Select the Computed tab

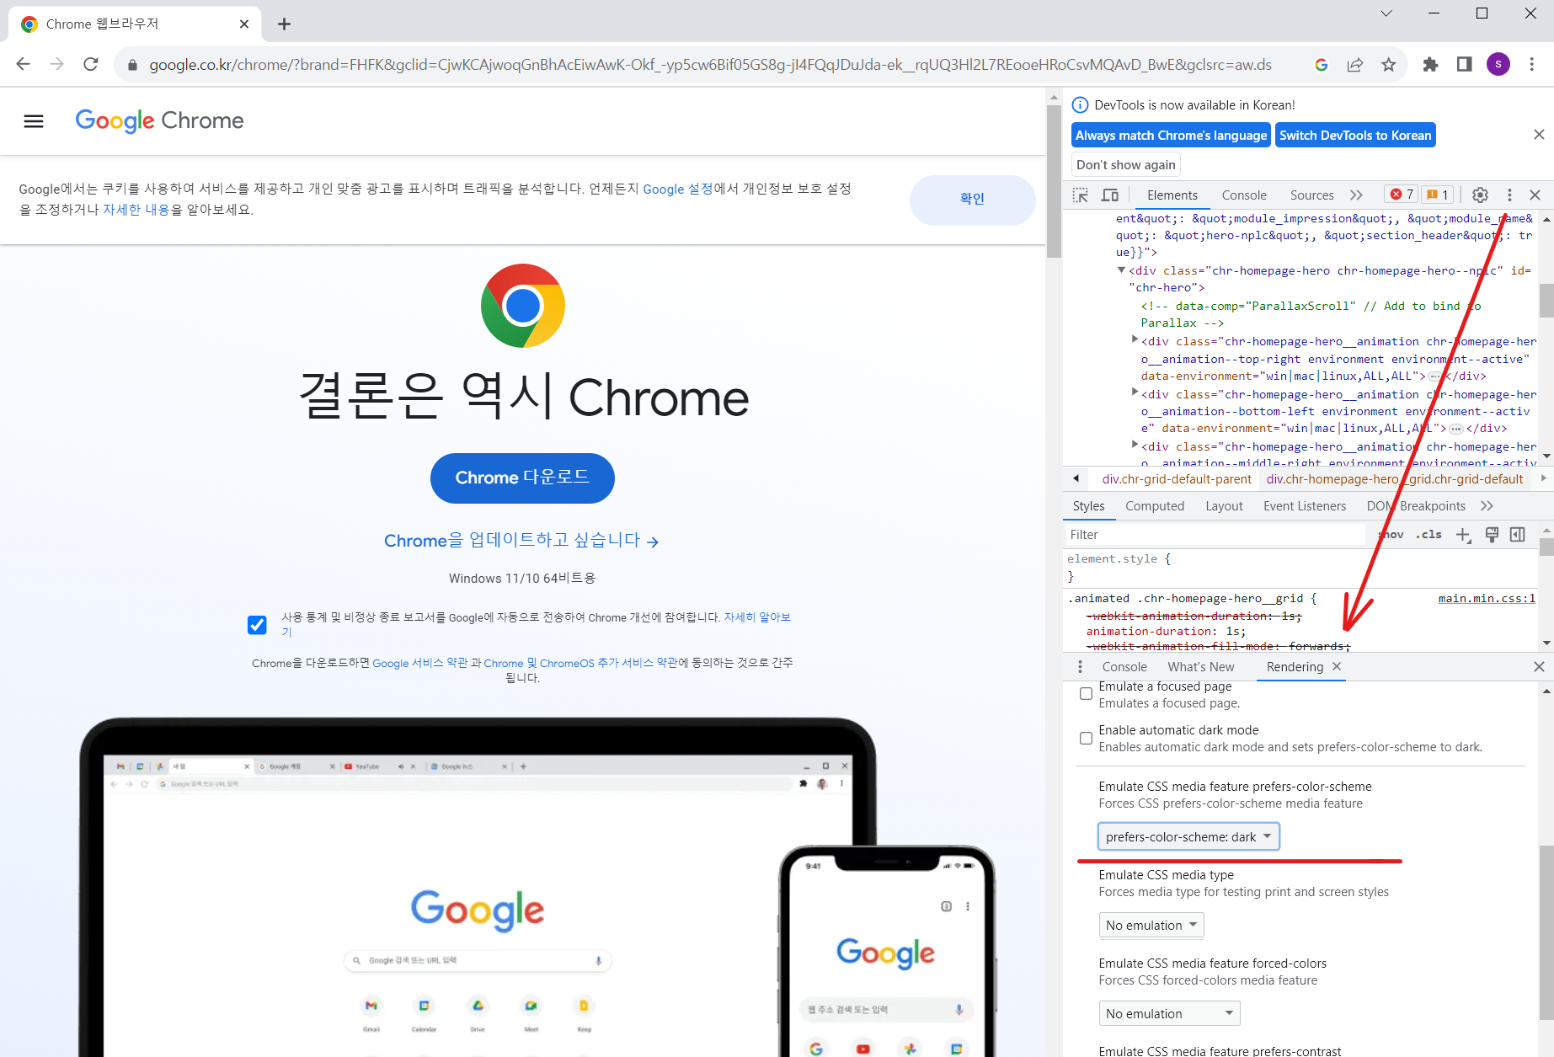(1155, 506)
